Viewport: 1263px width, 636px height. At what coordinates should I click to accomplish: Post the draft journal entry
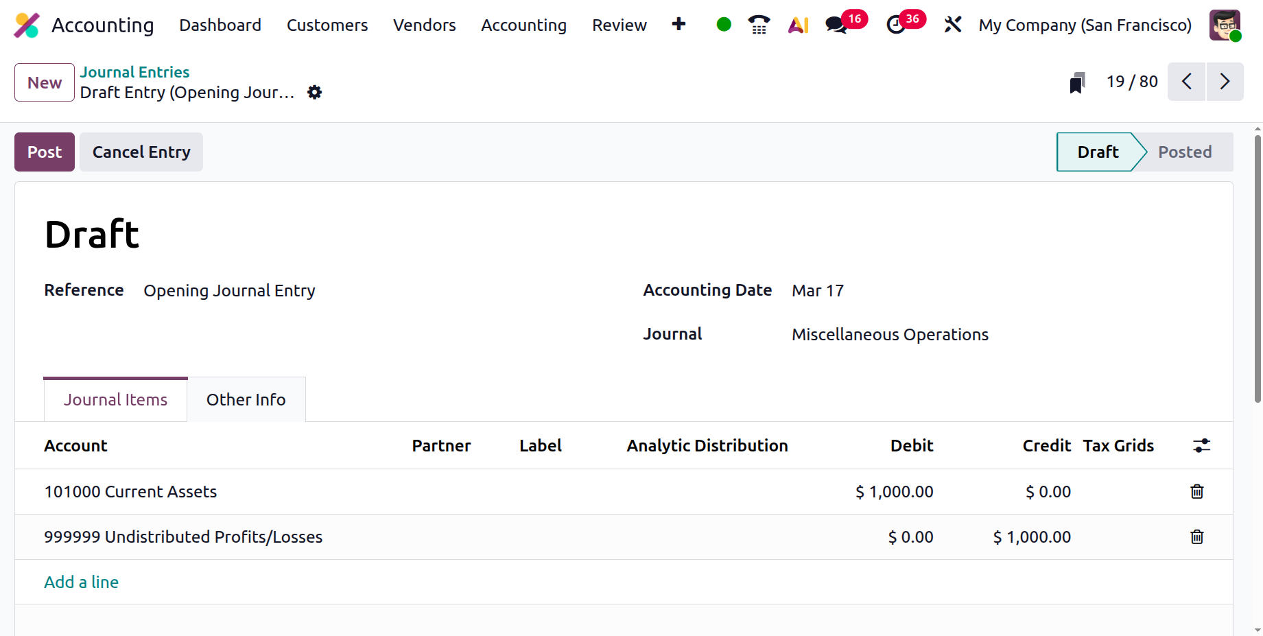(45, 152)
